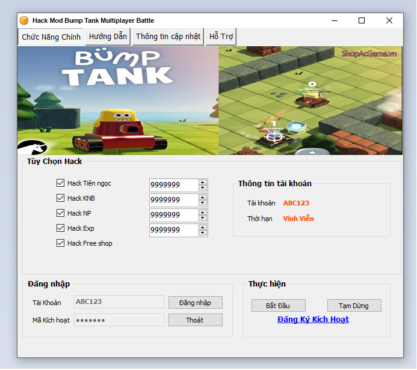Close the Hack Mod window
417x370 pixels.
coord(389,20)
